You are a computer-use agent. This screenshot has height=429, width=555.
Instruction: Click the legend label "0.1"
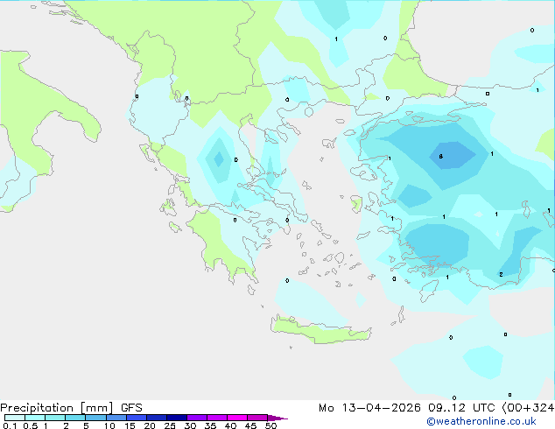(x=10, y=425)
